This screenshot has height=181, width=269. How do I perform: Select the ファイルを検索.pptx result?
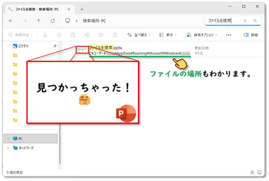tap(105, 48)
